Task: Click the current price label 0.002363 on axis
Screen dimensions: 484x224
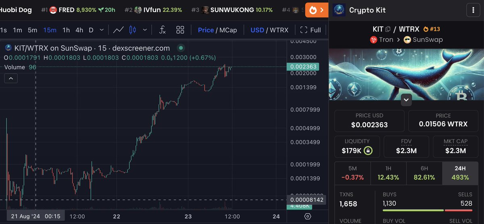Action: [302, 67]
